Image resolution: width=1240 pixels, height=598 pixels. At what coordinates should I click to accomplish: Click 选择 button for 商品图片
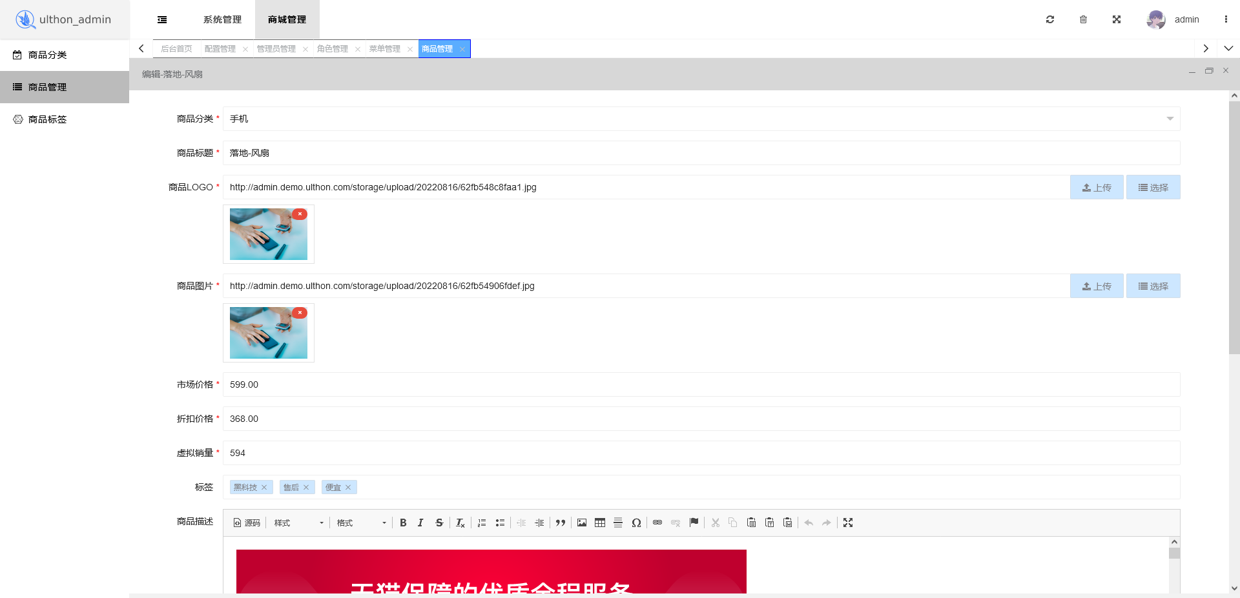[1153, 286]
